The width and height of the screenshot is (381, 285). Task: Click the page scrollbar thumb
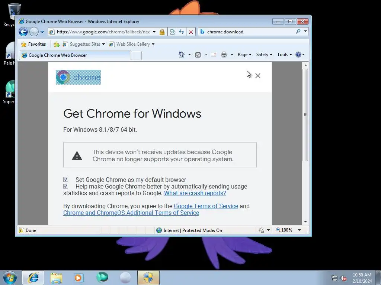tap(305, 115)
